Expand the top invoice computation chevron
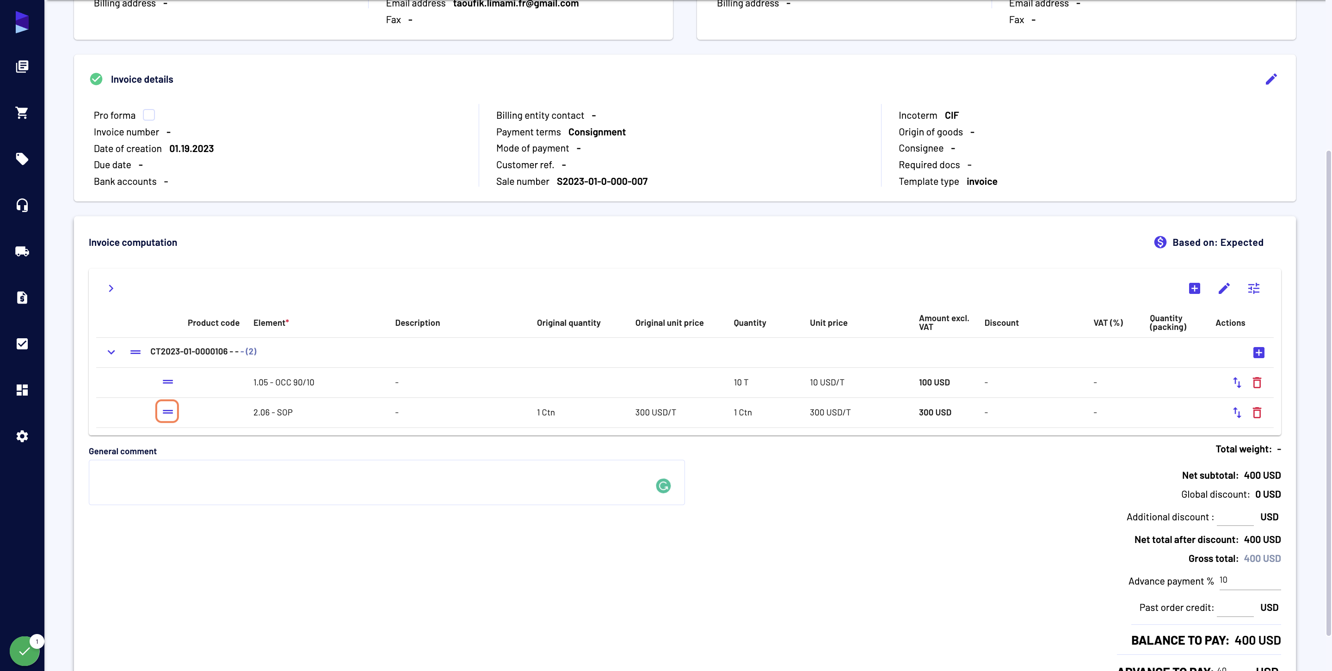1332x671 pixels. [111, 288]
